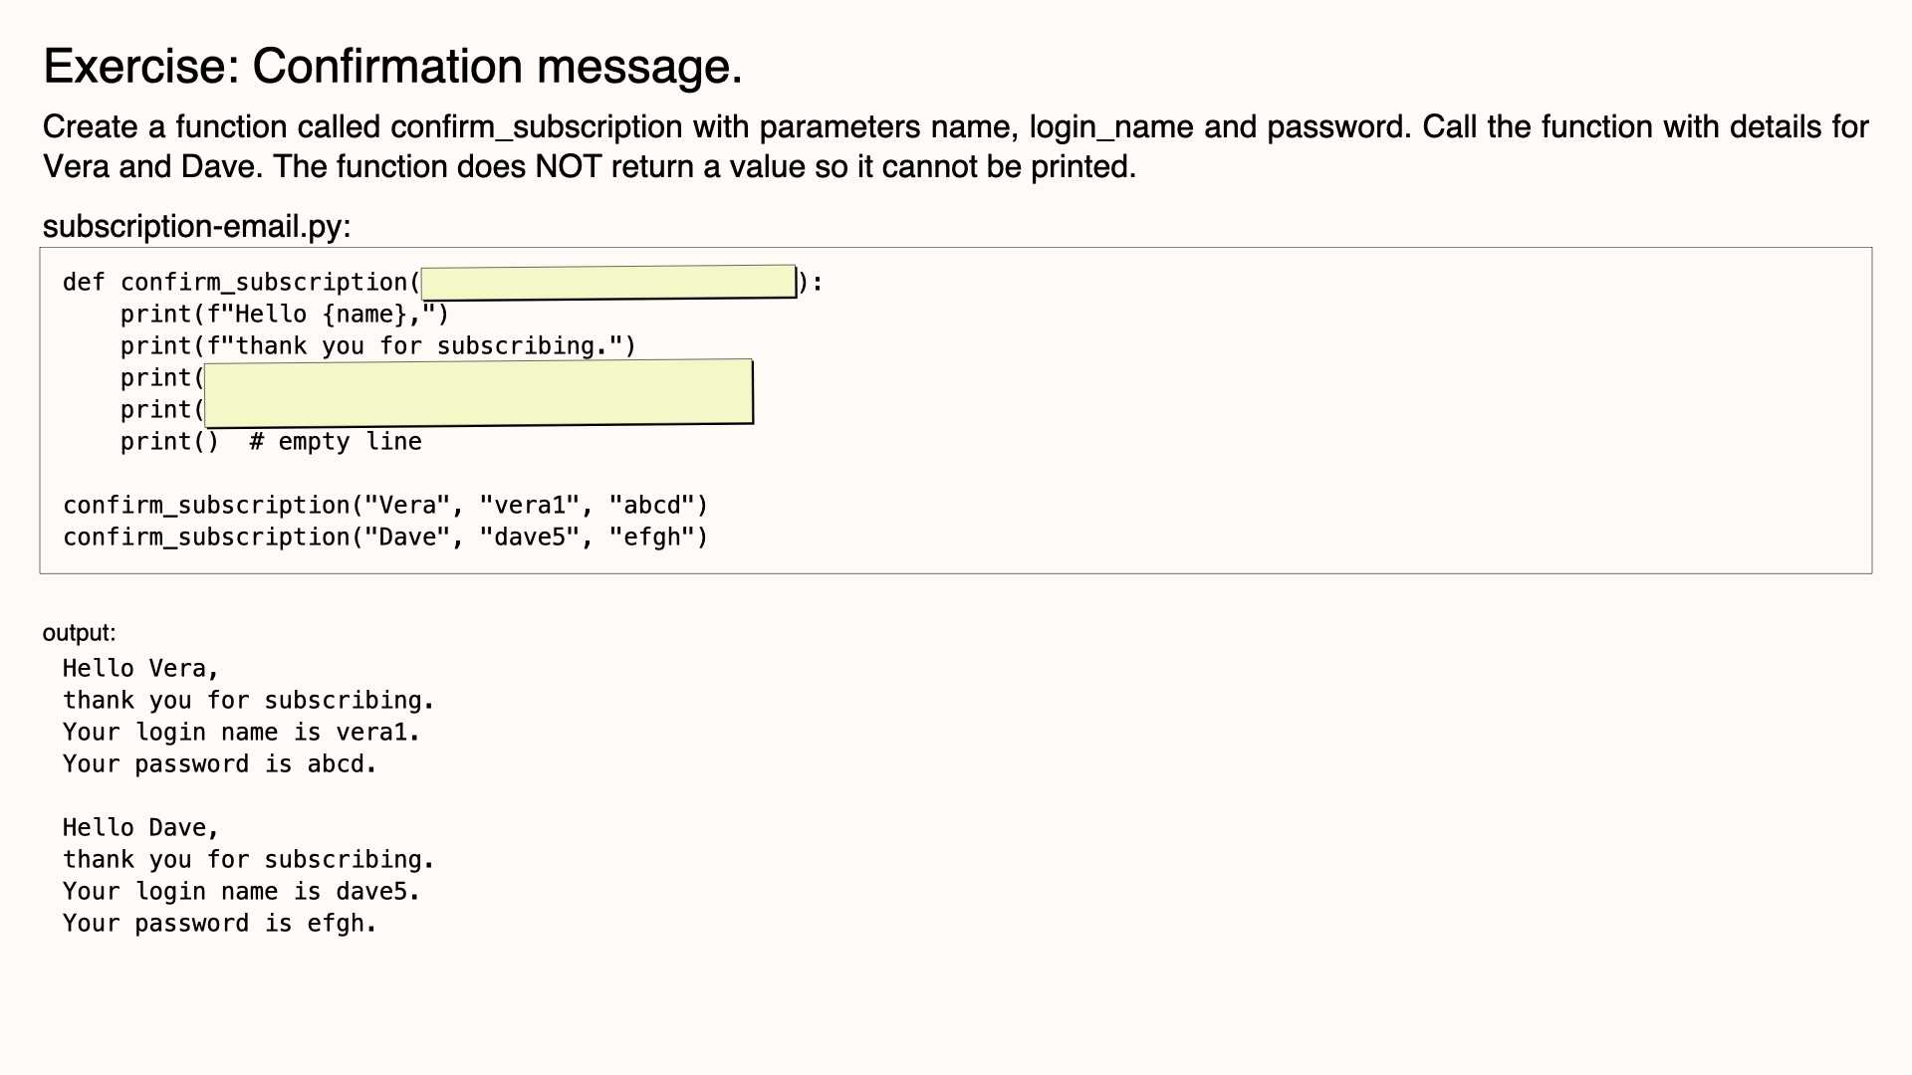Click the confirm_subscription("Dave"...) call line
This screenshot has height=1075, width=1912.
click(x=385, y=537)
